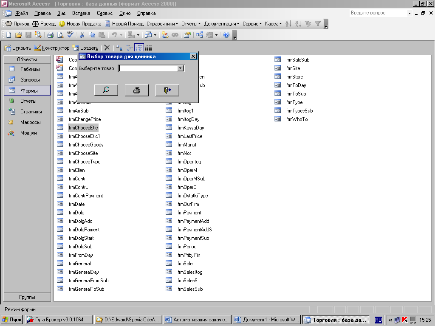Click the Relationships toolbar icon
The image size is (435, 326).
coord(200,35)
